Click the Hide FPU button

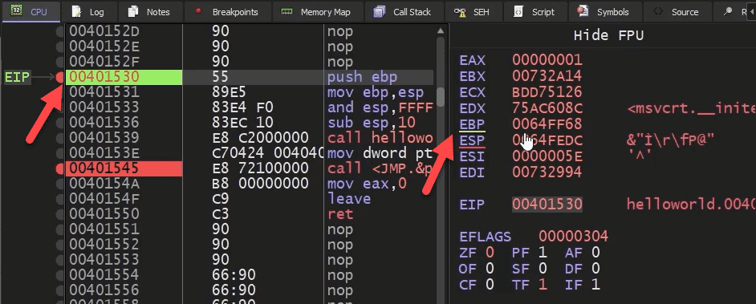tap(608, 35)
